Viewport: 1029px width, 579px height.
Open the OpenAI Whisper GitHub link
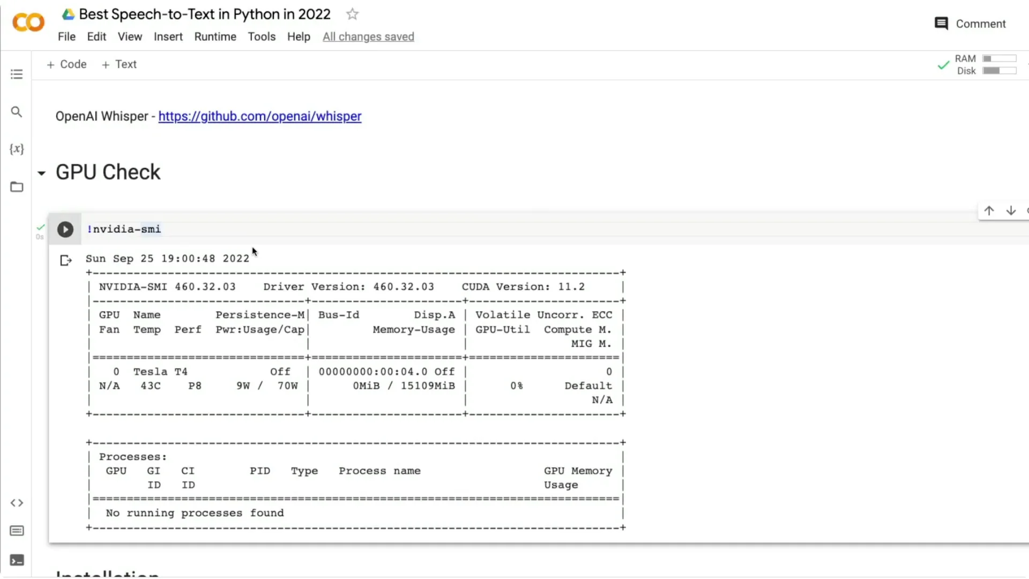(259, 116)
